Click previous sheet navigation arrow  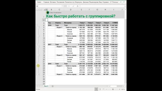(37, 86)
